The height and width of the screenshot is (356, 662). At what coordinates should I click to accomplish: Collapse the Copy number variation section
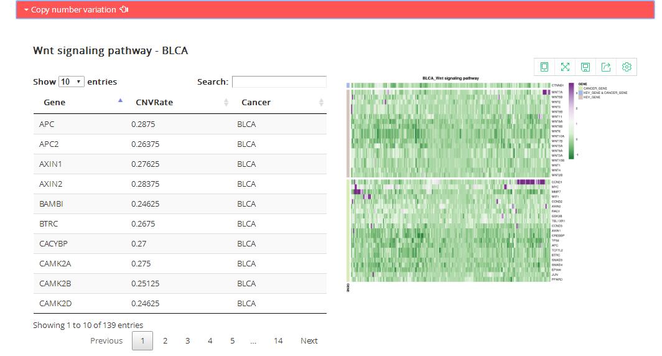point(26,10)
